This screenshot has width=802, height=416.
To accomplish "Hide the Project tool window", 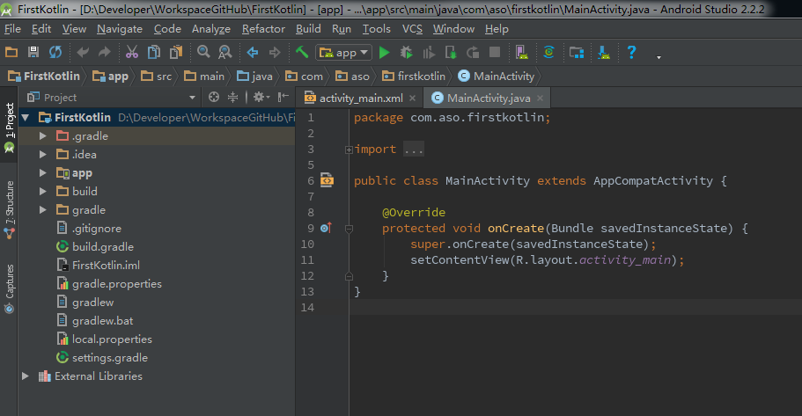I will coord(283,97).
